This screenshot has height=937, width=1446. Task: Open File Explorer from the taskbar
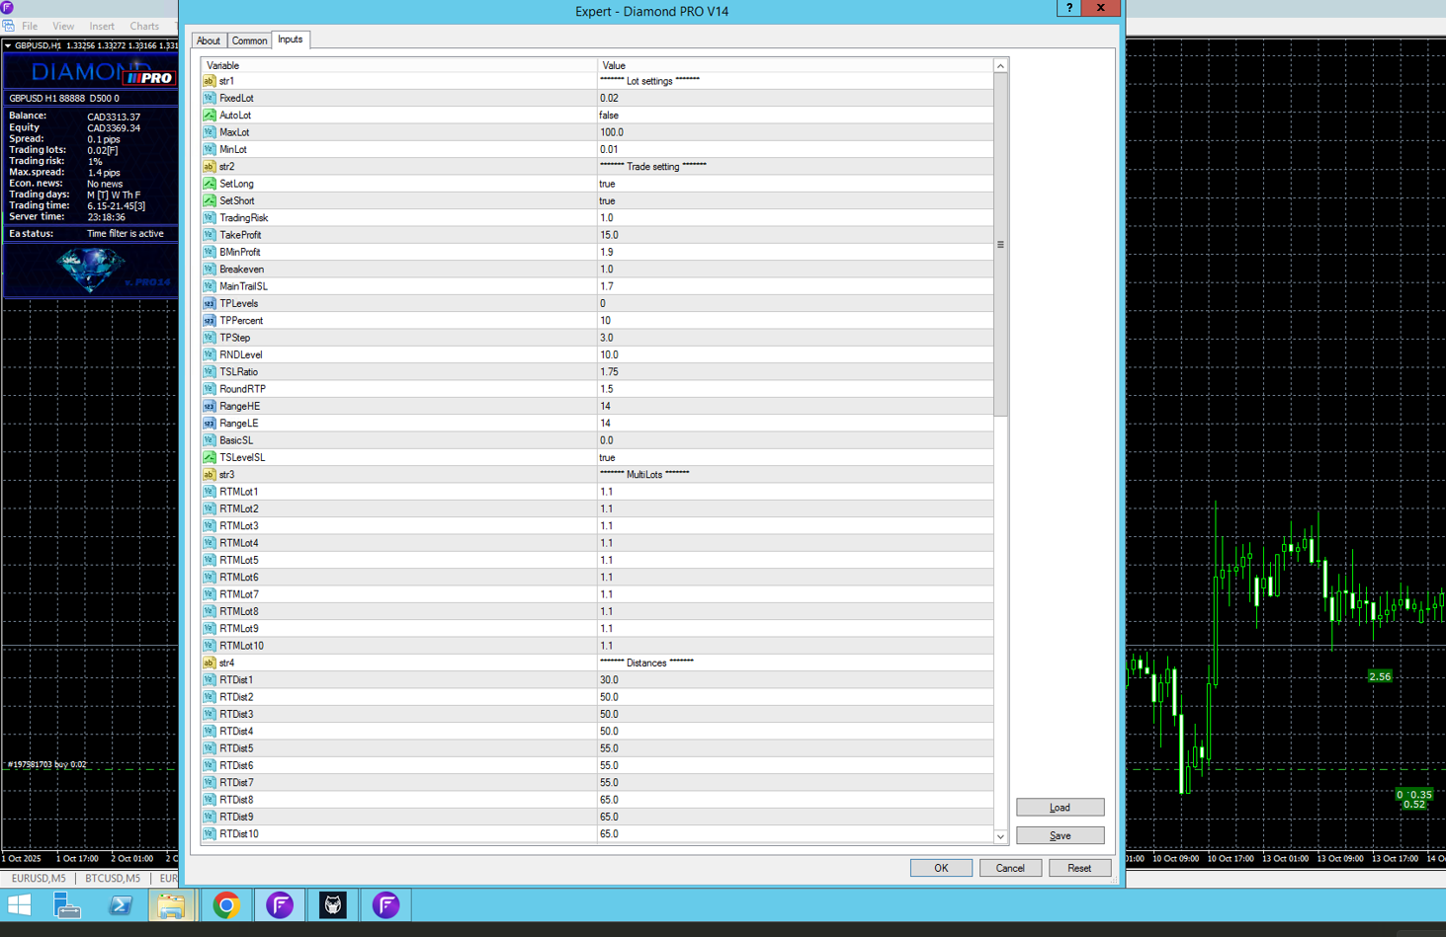coord(171,905)
